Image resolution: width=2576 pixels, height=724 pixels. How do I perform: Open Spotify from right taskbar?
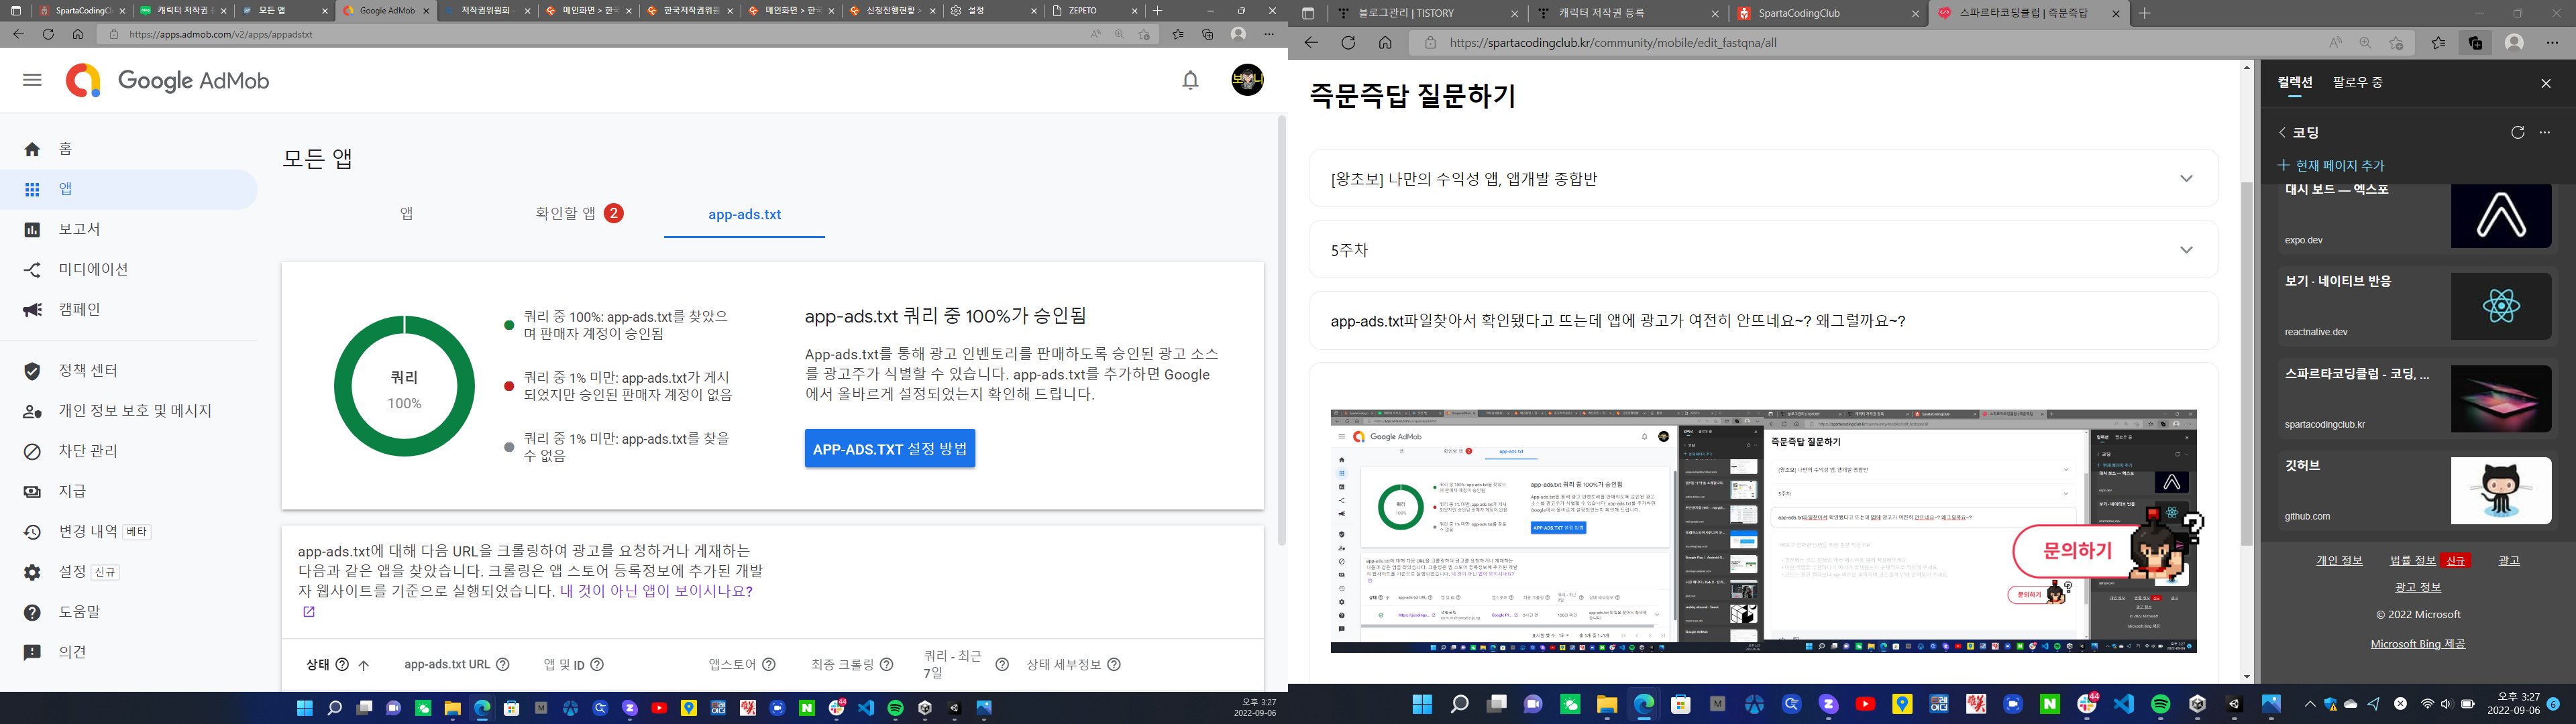pyautogui.click(x=2160, y=704)
